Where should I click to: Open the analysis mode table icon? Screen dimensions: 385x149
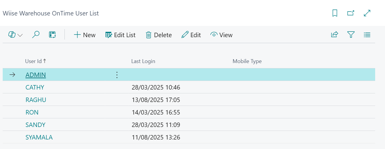[x=53, y=35]
